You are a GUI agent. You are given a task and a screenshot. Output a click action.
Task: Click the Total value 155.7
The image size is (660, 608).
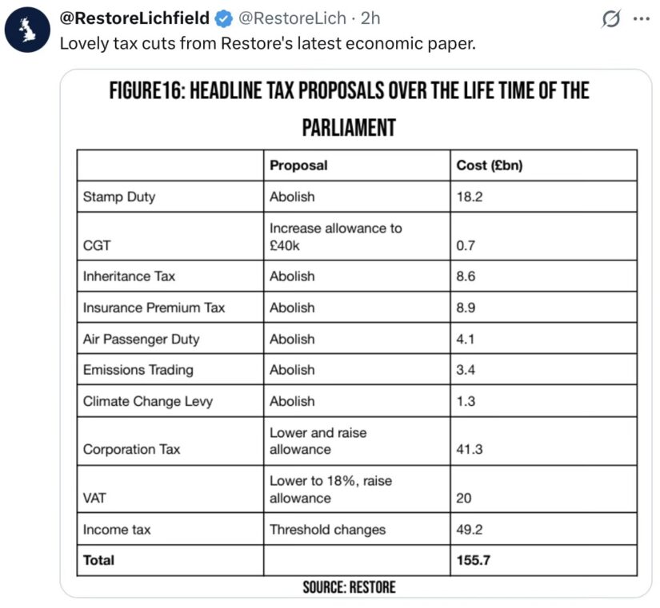[473, 561]
